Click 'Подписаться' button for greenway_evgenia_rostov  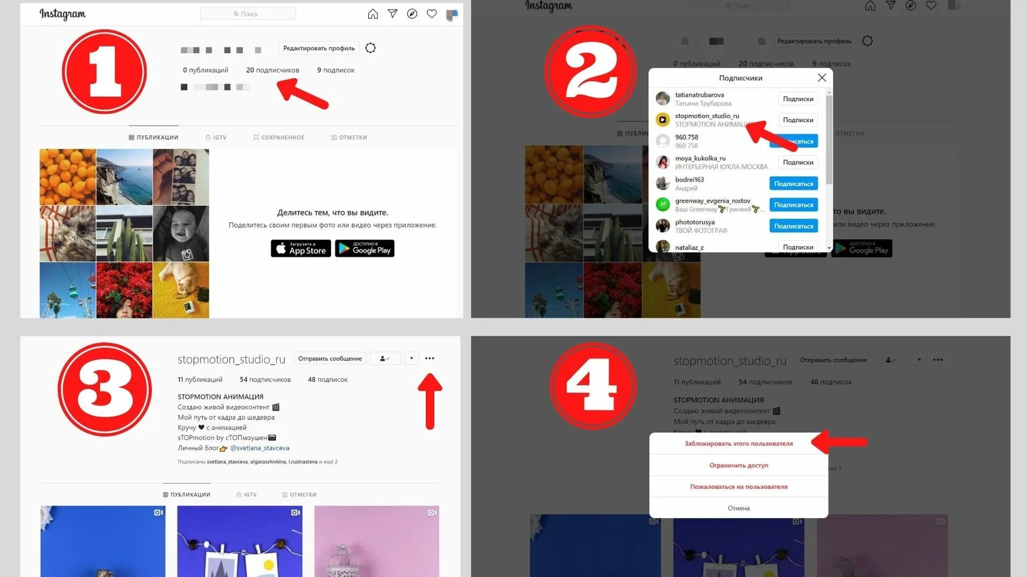click(793, 204)
